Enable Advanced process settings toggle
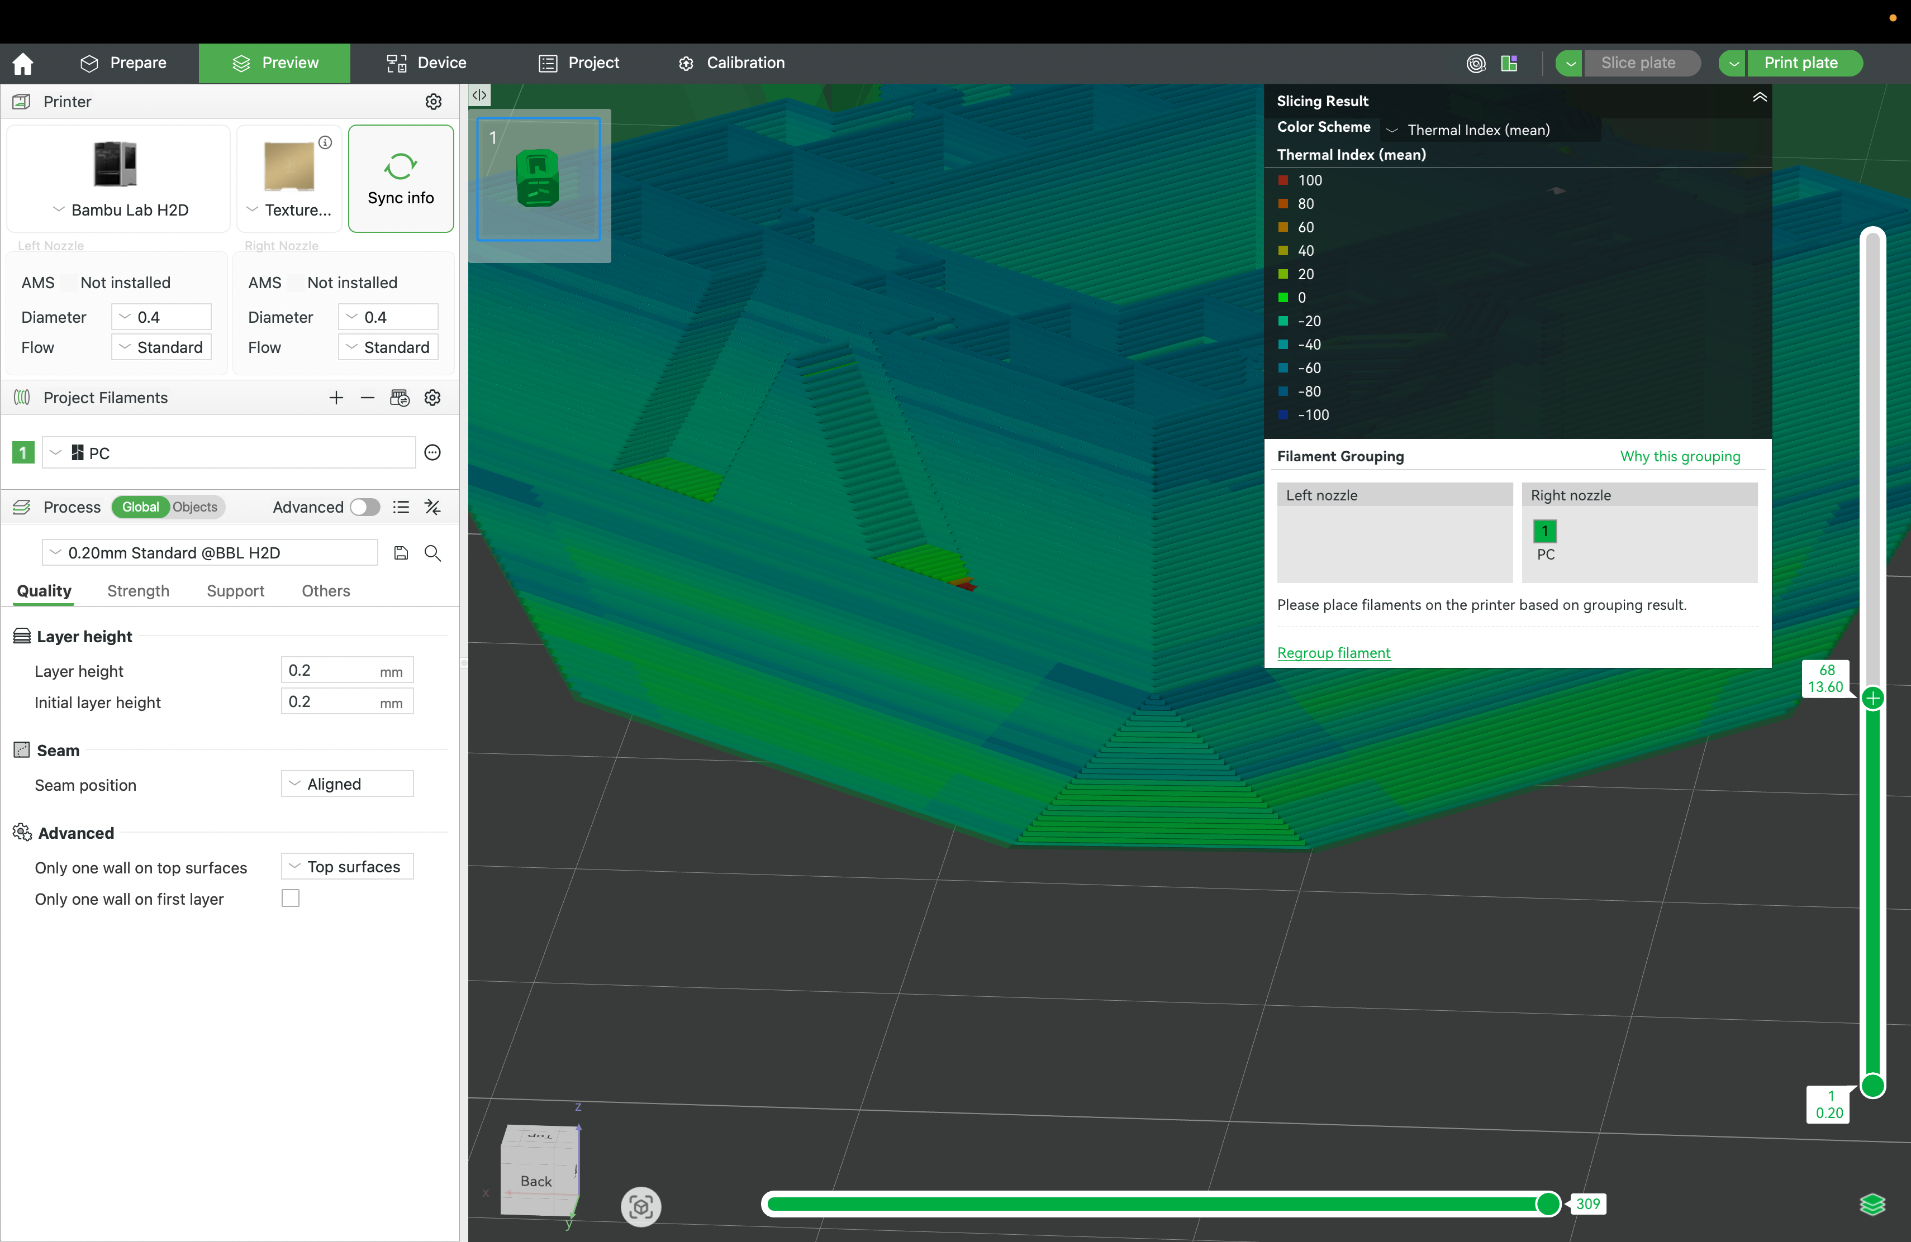The image size is (1911, 1242). pyautogui.click(x=365, y=507)
